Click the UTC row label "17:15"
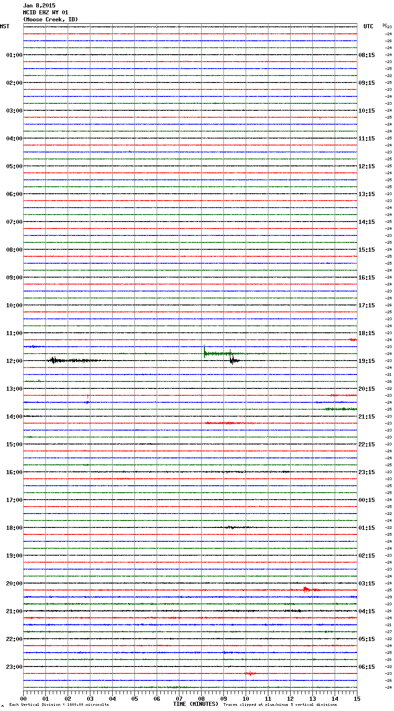The height and width of the screenshot is (711, 394). 367,305
